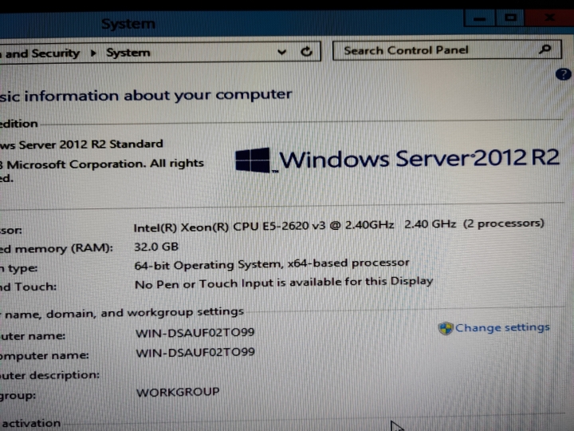Viewport: 574px width, 431px height.
Task: Click the Change settings link
Action: (x=502, y=327)
